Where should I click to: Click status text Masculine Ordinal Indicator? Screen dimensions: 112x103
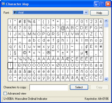[x=31, y=99]
